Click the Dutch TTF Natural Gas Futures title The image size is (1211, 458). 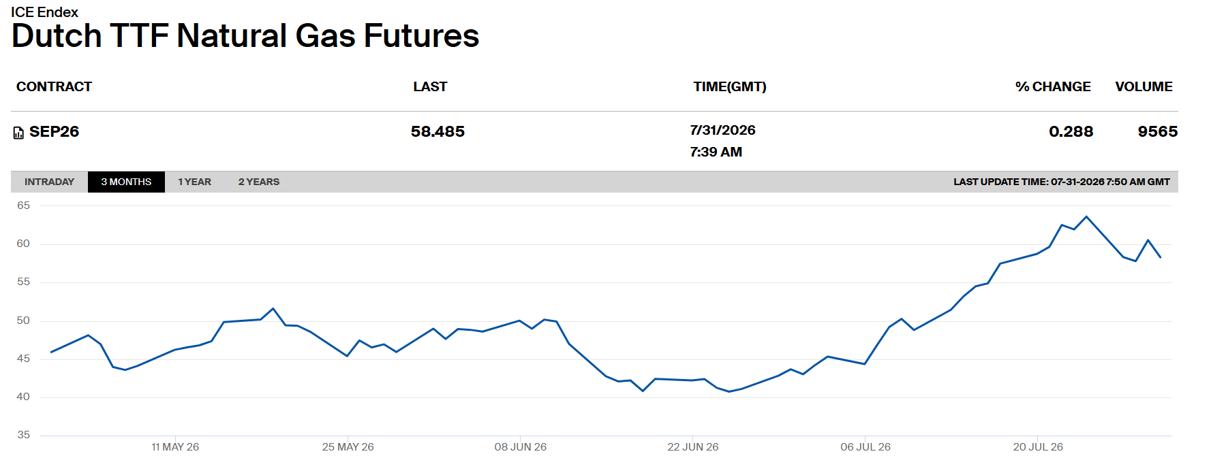(245, 35)
